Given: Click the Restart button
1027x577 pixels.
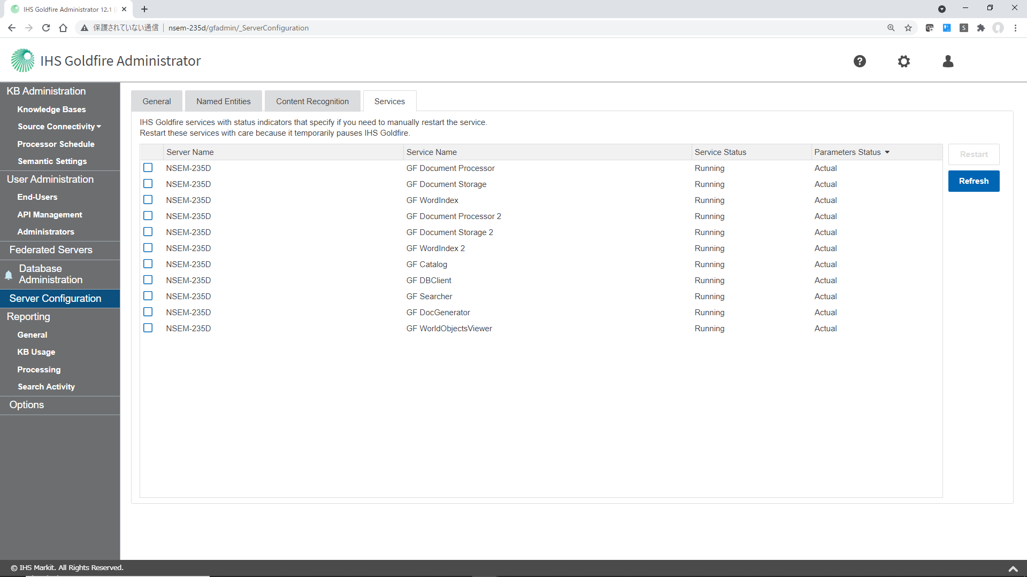Looking at the screenshot, I should pyautogui.click(x=974, y=154).
